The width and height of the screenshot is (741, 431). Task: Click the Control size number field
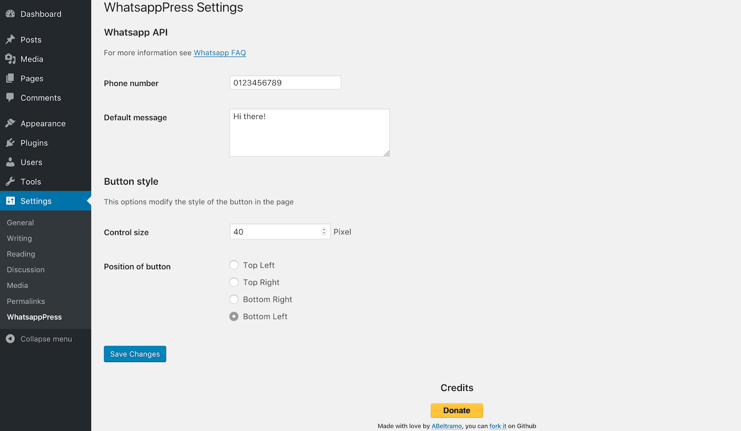tap(280, 231)
